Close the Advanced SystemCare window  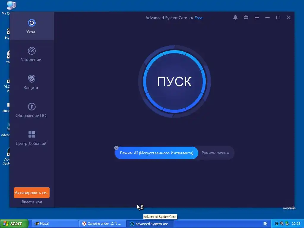[289, 18]
